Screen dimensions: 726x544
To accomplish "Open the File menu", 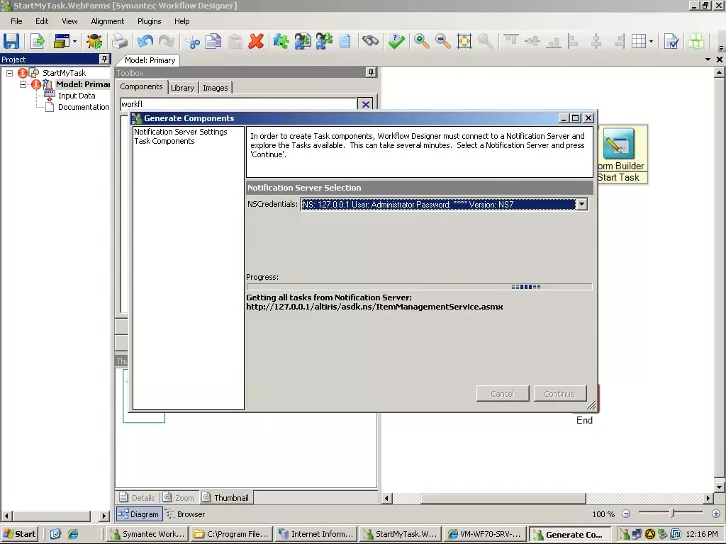I will tap(16, 21).
